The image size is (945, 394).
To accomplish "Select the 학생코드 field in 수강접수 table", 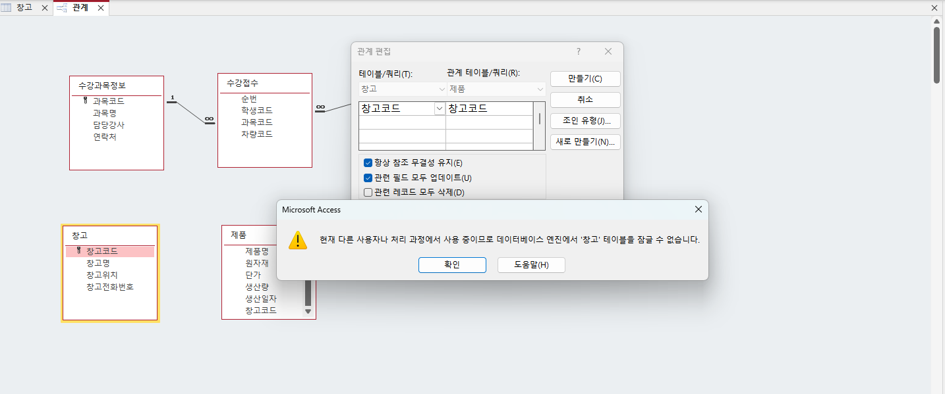I will point(256,110).
